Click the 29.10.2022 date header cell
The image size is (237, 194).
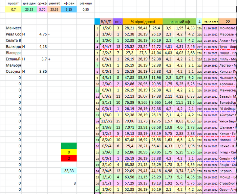[x=211, y=22]
